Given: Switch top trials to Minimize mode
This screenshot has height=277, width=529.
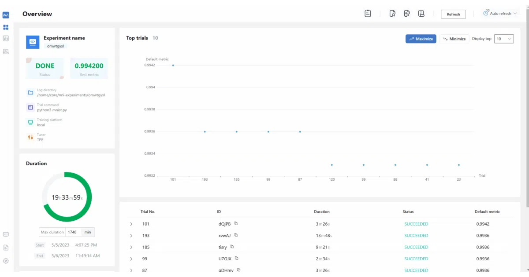Looking at the screenshot, I should click(x=454, y=39).
